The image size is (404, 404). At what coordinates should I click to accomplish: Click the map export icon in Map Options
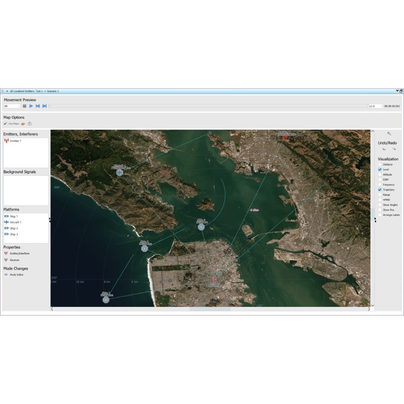(30, 124)
